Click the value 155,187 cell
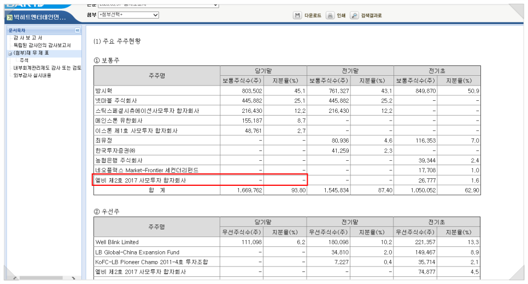Viewport: 528px width, 284px height. tap(242, 120)
